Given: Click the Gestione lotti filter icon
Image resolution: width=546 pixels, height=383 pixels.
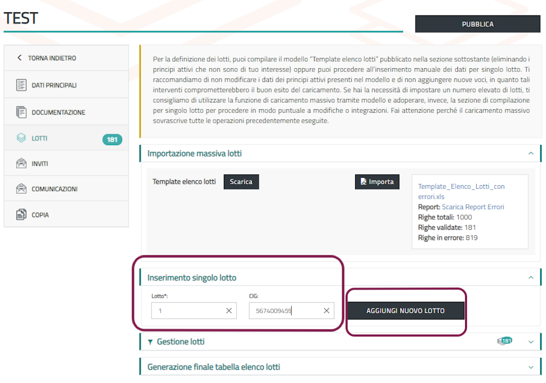Looking at the screenshot, I should click(150, 342).
